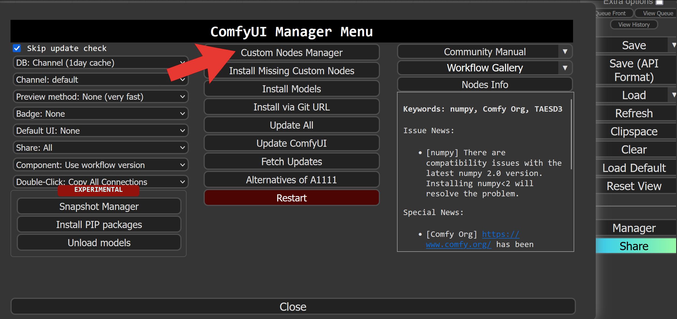Update ComfyUI
Image resolution: width=677 pixels, height=319 pixels.
291,143
